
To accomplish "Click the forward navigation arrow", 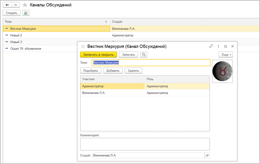I will click(15, 5).
